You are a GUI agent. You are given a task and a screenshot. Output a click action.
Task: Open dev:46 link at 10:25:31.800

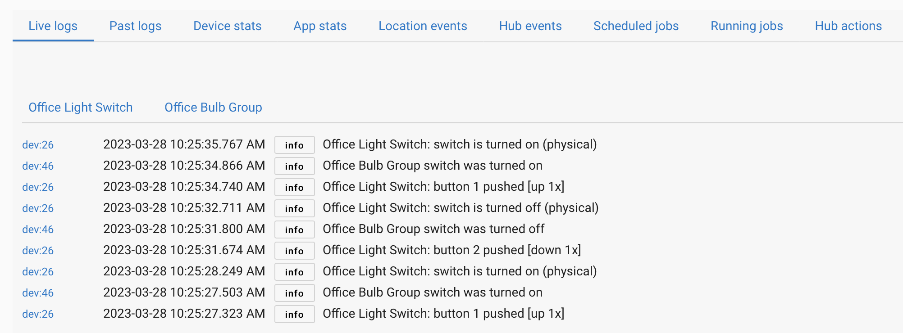pyautogui.click(x=38, y=229)
